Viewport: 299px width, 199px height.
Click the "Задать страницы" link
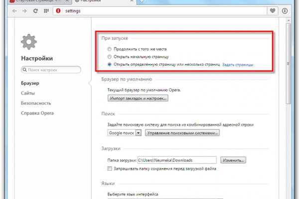(x=237, y=65)
